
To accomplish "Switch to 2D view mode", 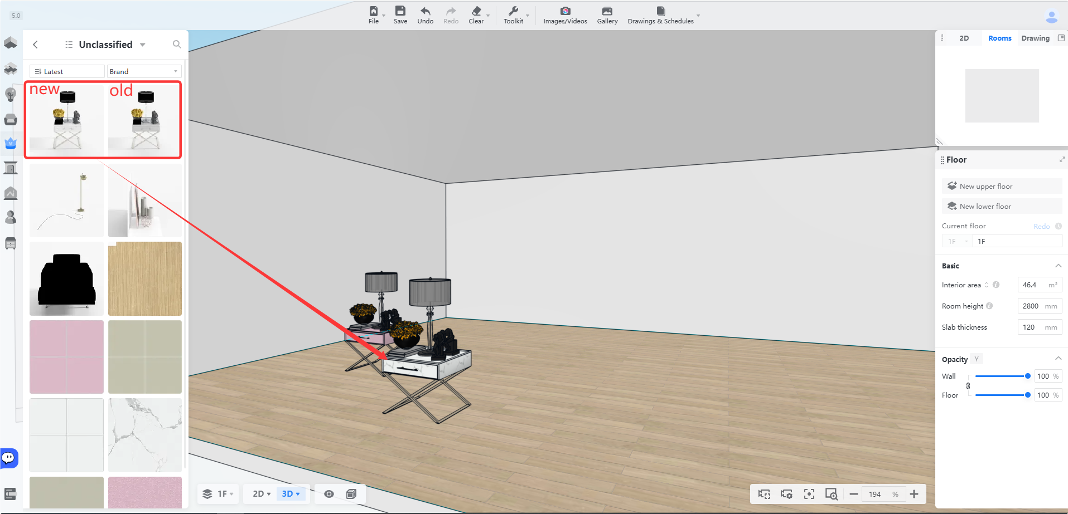I will (x=261, y=494).
